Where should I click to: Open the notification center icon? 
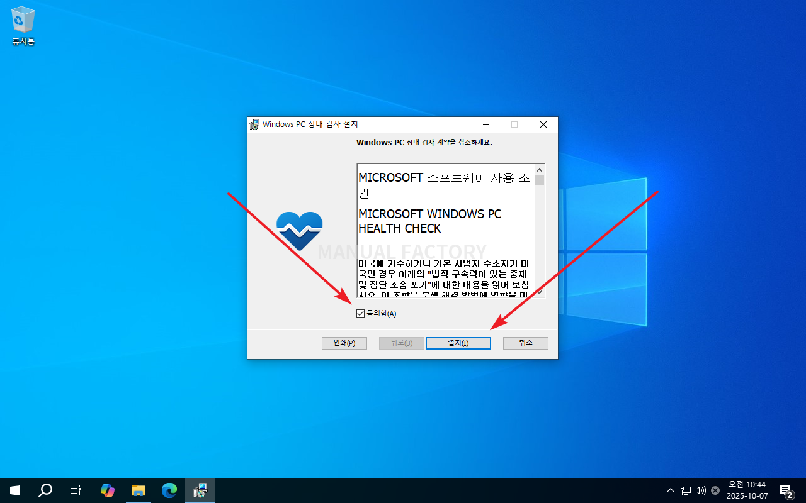[x=786, y=490]
